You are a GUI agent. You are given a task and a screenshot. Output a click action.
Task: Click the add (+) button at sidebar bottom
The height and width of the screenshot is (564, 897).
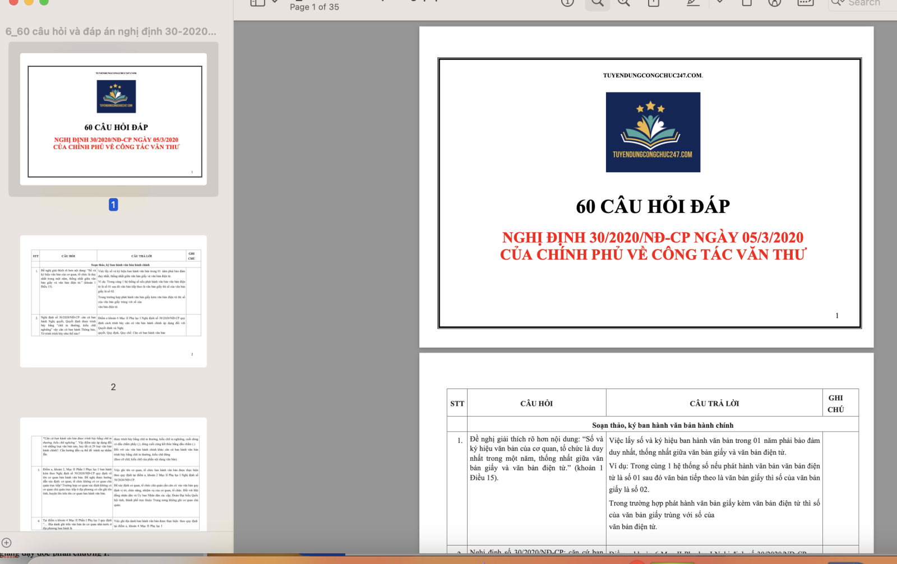pyautogui.click(x=7, y=543)
